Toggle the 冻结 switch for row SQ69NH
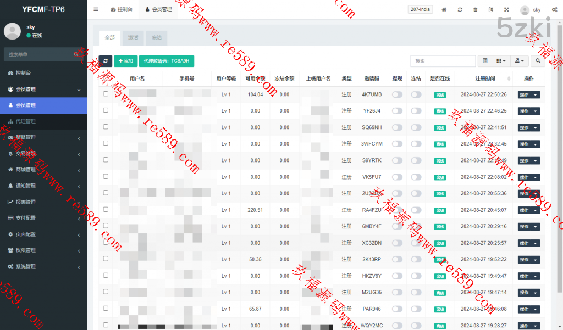This screenshot has width=563, height=330. (x=416, y=127)
